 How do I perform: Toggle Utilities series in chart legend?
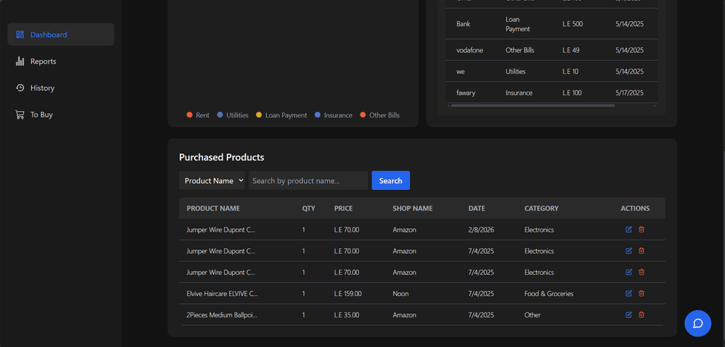[232, 115]
